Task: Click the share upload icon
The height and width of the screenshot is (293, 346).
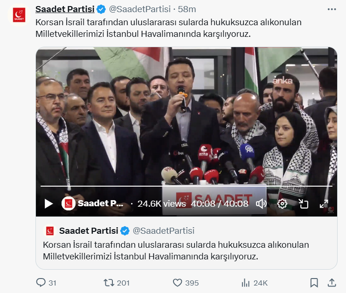Action: coord(332,283)
